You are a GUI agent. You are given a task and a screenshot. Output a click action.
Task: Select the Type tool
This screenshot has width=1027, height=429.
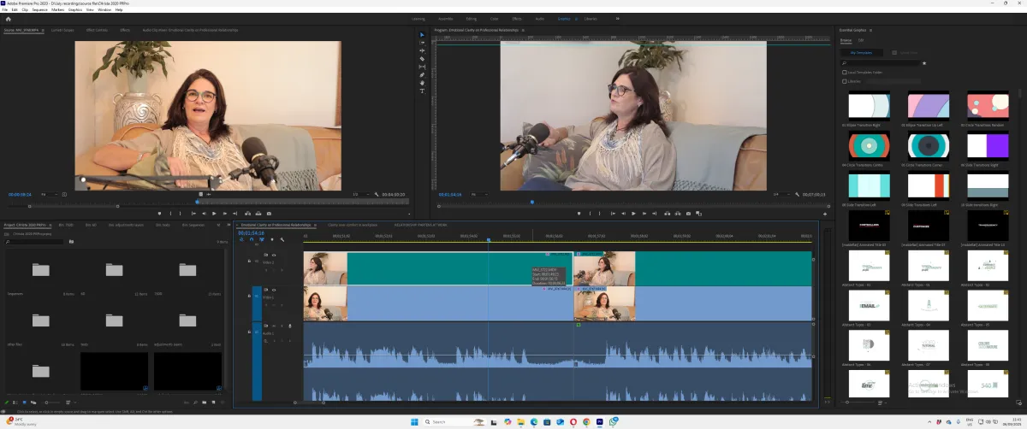pyautogui.click(x=422, y=91)
